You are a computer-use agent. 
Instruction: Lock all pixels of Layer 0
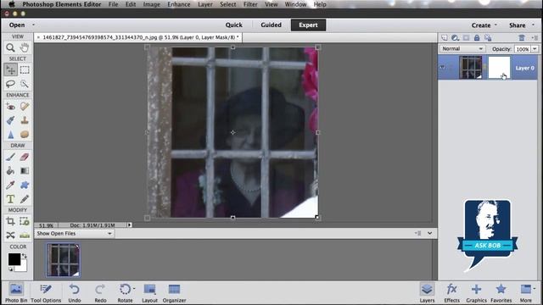tap(477, 37)
